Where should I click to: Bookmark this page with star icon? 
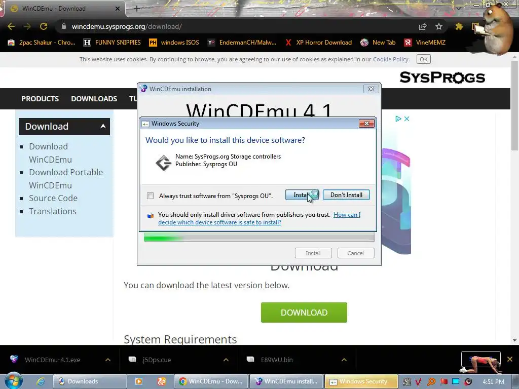coord(439,26)
